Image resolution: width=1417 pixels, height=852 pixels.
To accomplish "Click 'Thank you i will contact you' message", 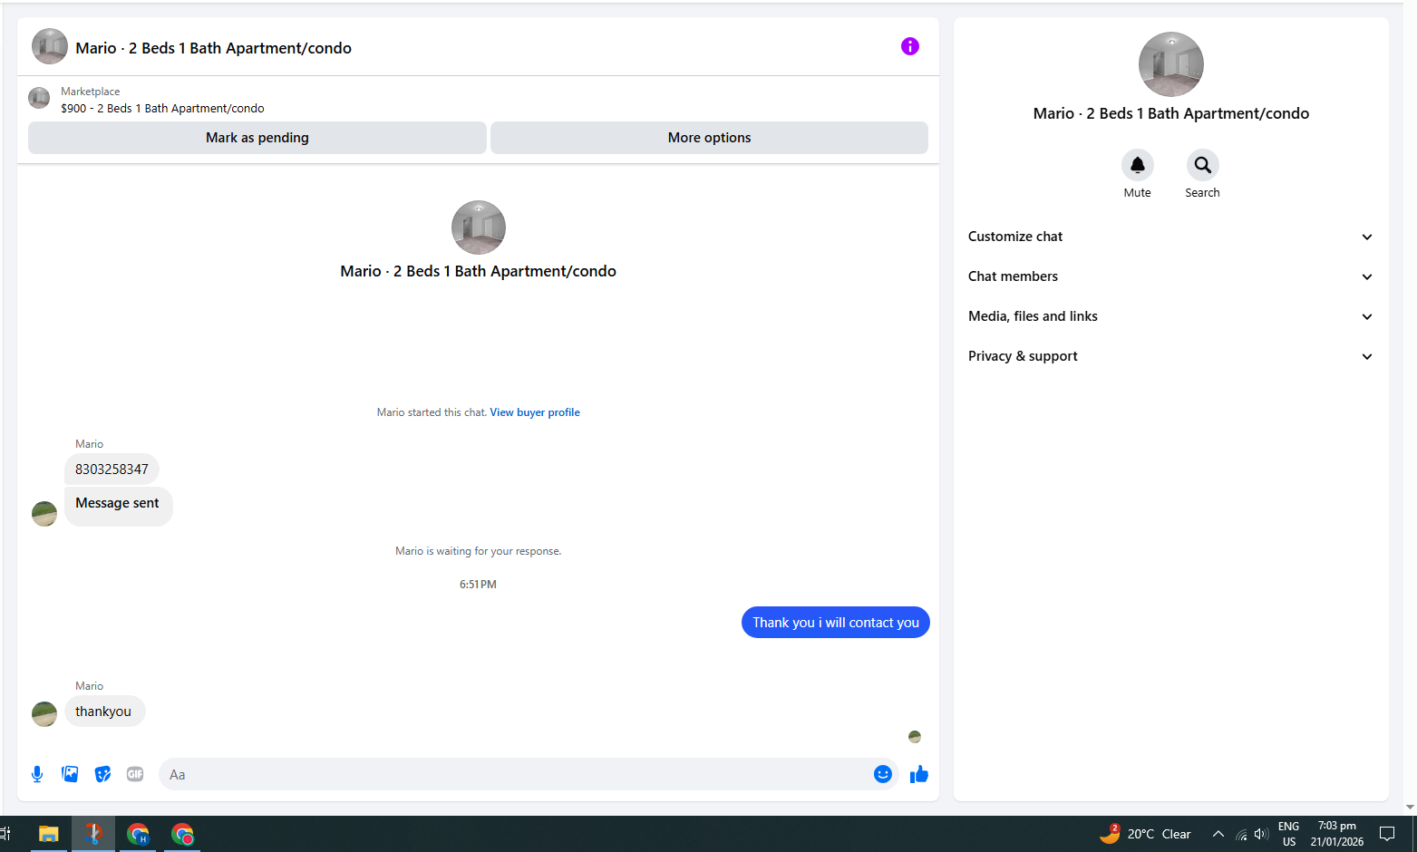I will [836, 623].
